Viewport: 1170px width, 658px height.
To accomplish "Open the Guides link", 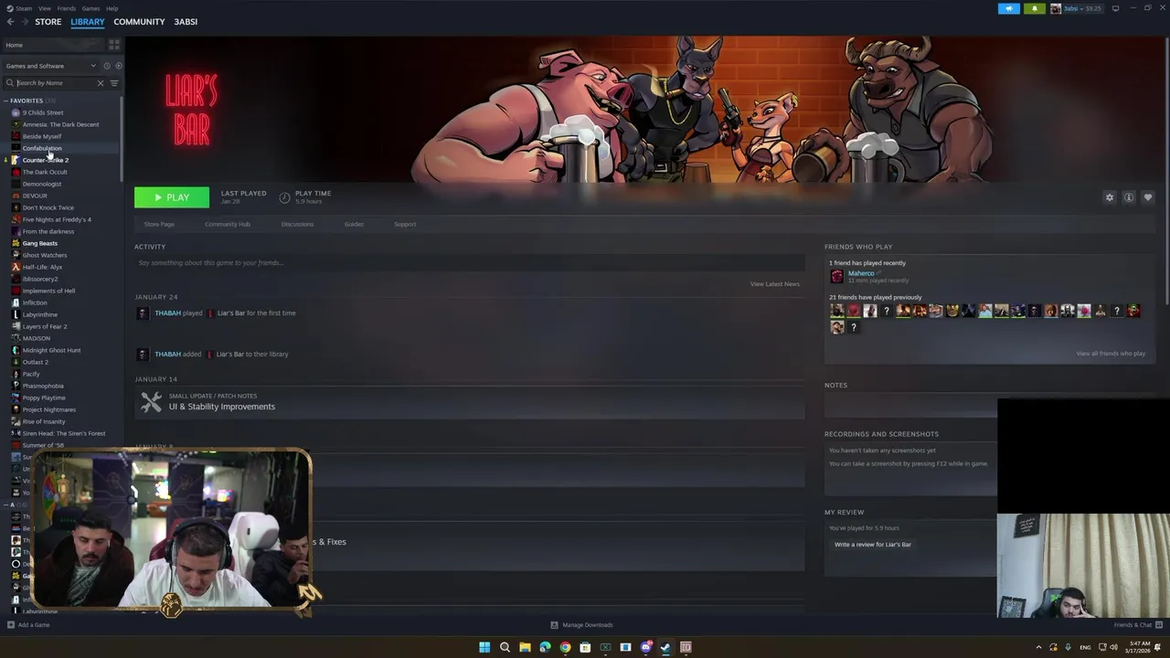I will pyautogui.click(x=354, y=224).
